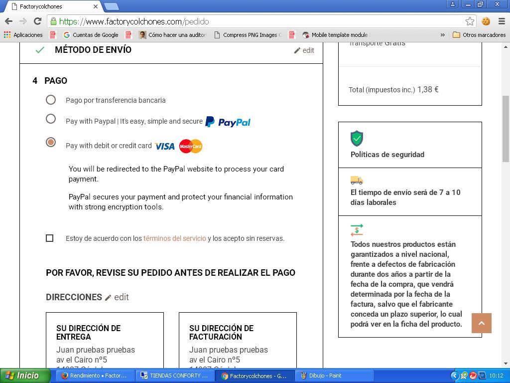
Task: Open the Otros marcadores folder
Action: tap(479, 35)
